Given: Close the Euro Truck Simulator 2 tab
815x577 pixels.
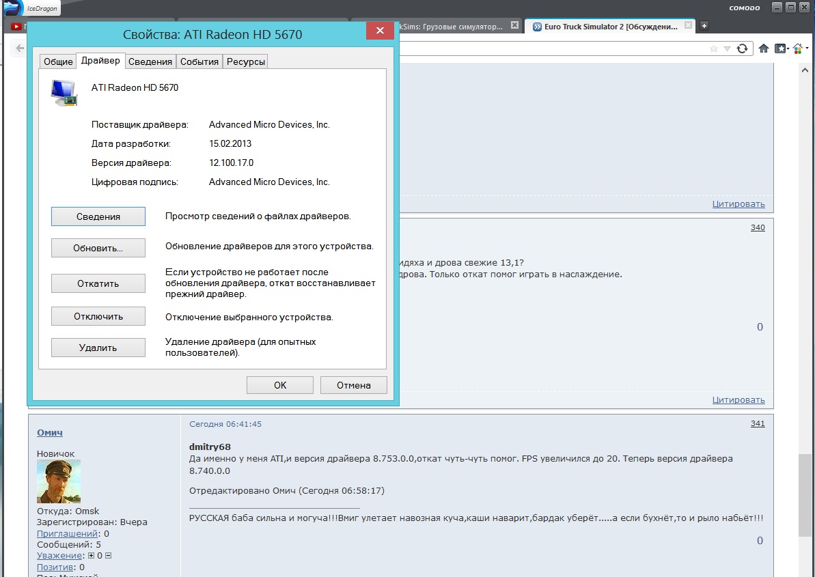Looking at the screenshot, I should (688, 27).
